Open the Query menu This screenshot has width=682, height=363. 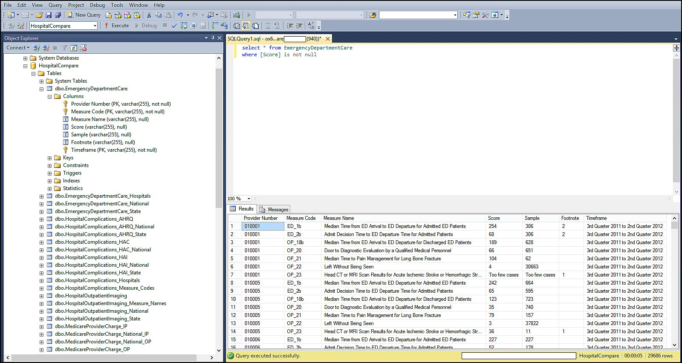tap(55, 5)
